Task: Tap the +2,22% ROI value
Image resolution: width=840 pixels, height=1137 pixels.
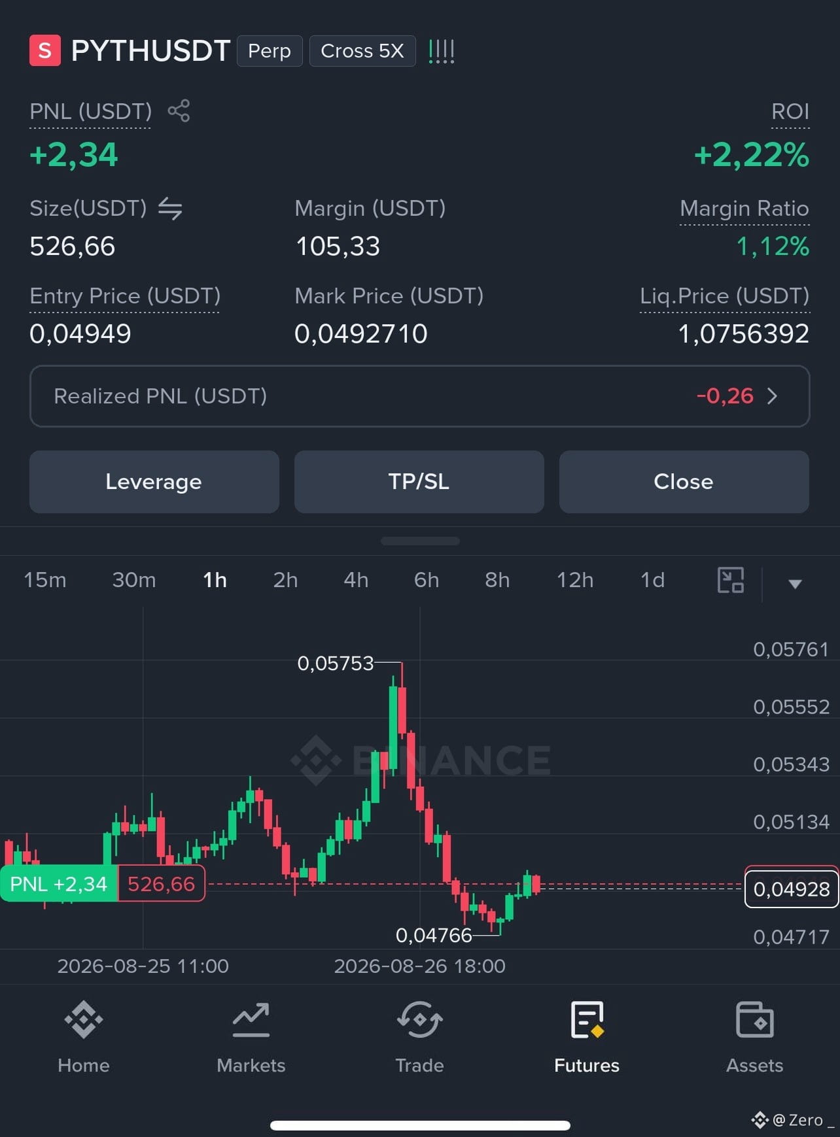Action: [752, 155]
